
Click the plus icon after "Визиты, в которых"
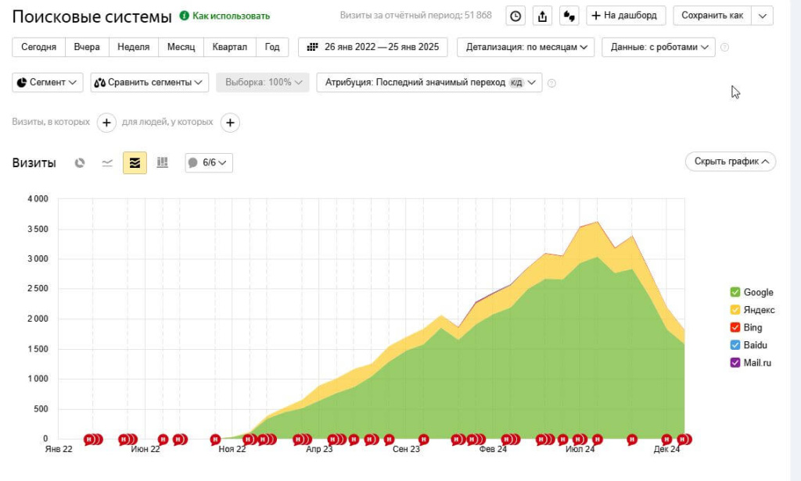coord(106,123)
